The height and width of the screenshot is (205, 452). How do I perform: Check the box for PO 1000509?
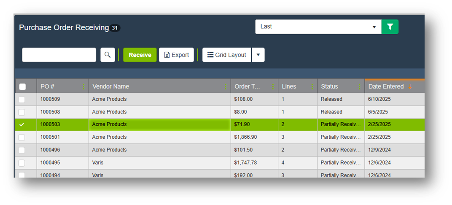tap(22, 100)
